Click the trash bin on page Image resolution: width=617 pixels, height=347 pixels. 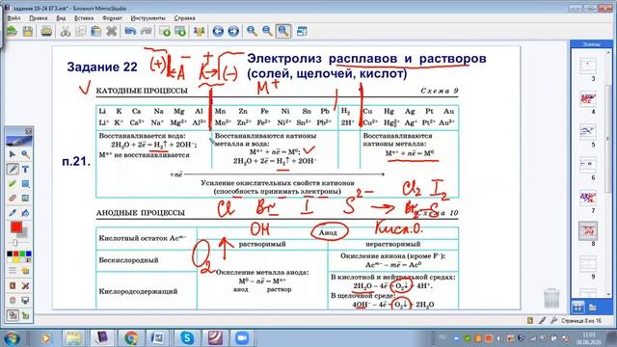click(551, 298)
